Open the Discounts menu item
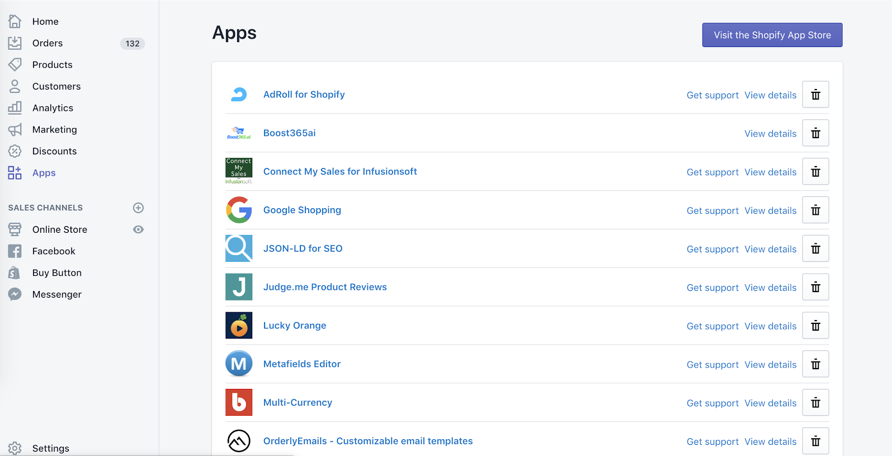This screenshot has height=456, width=892. tap(54, 151)
